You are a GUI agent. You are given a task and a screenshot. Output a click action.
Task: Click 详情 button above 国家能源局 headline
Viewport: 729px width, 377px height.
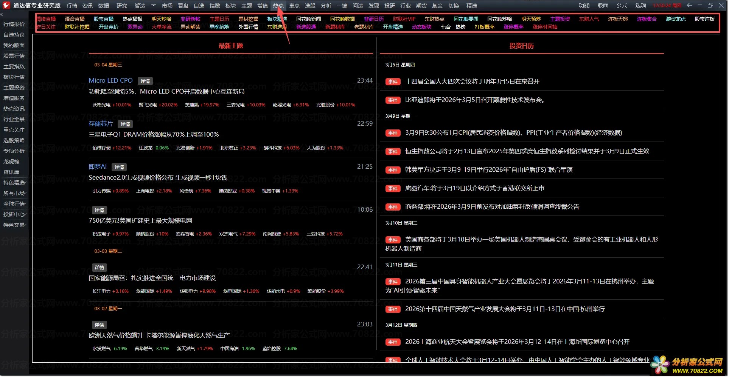(99, 268)
